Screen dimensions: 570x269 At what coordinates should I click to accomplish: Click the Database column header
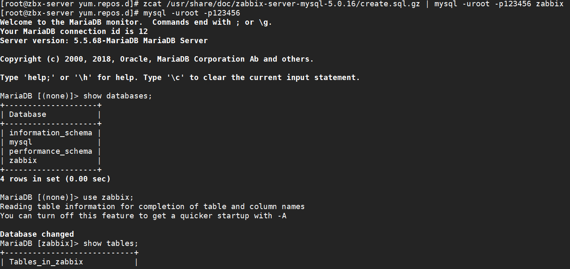click(x=28, y=114)
